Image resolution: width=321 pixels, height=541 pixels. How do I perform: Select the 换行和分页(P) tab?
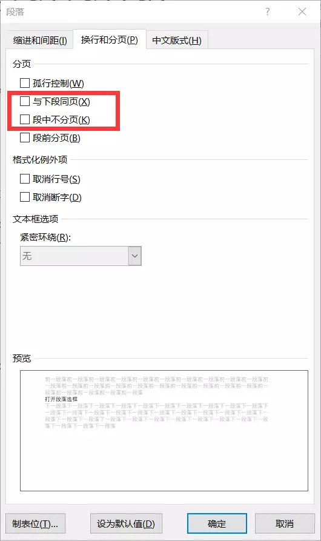109,40
